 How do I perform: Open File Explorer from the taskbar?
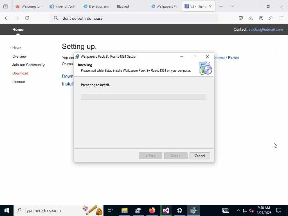(124, 210)
